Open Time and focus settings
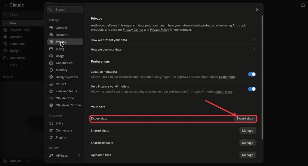Image resolution: width=308 pixels, height=166 pixels. 65,91
